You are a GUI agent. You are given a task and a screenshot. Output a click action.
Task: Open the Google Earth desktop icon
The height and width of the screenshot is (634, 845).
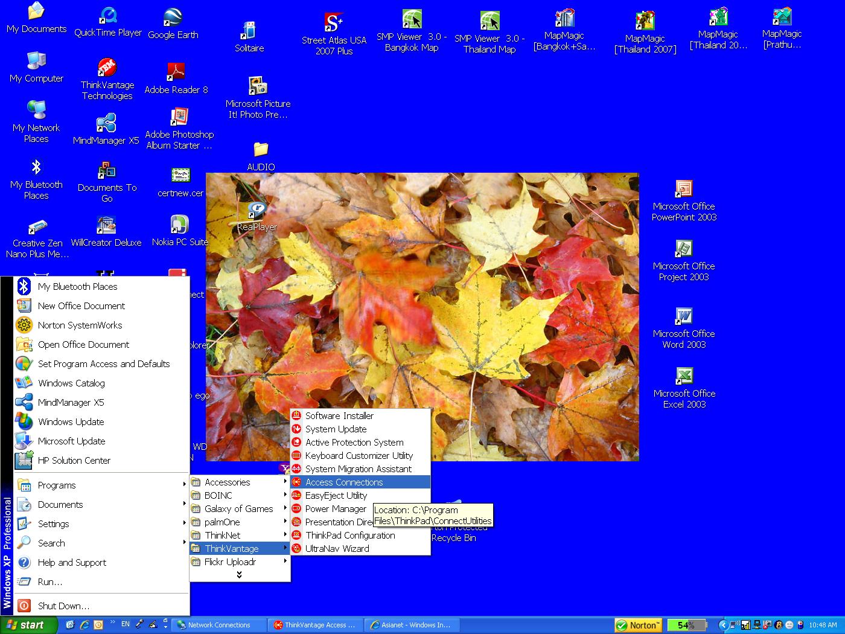point(173,24)
